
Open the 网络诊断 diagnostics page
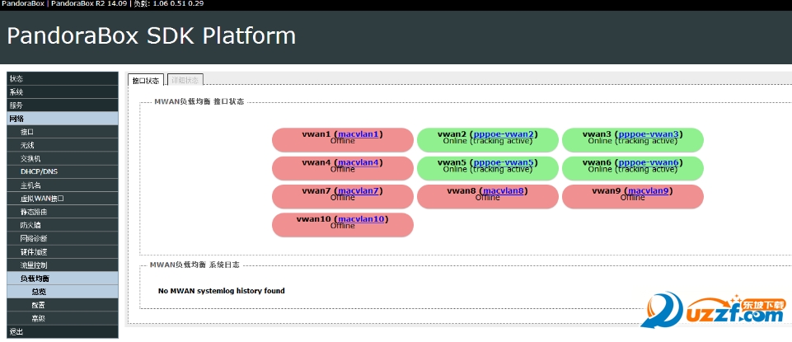63,238
